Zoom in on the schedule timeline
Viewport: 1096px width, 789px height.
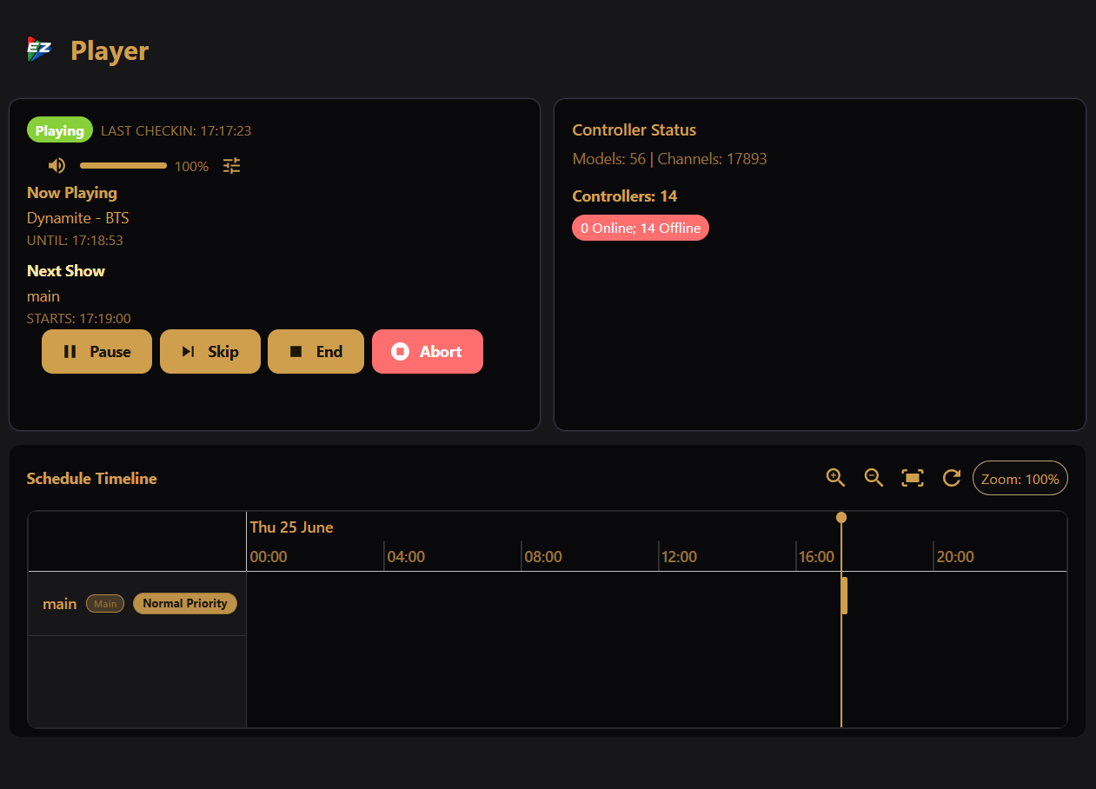click(835, 477)
